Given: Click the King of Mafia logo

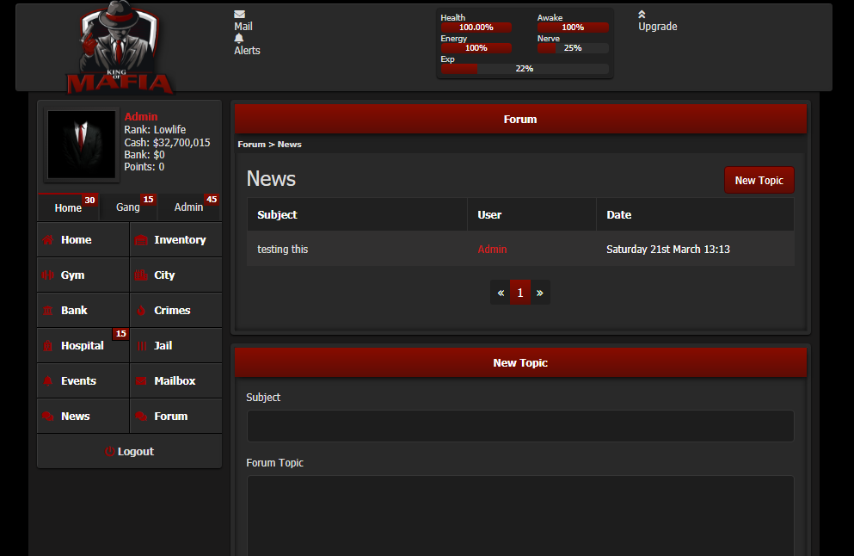Looking at the screenshot, I should 120,48.
